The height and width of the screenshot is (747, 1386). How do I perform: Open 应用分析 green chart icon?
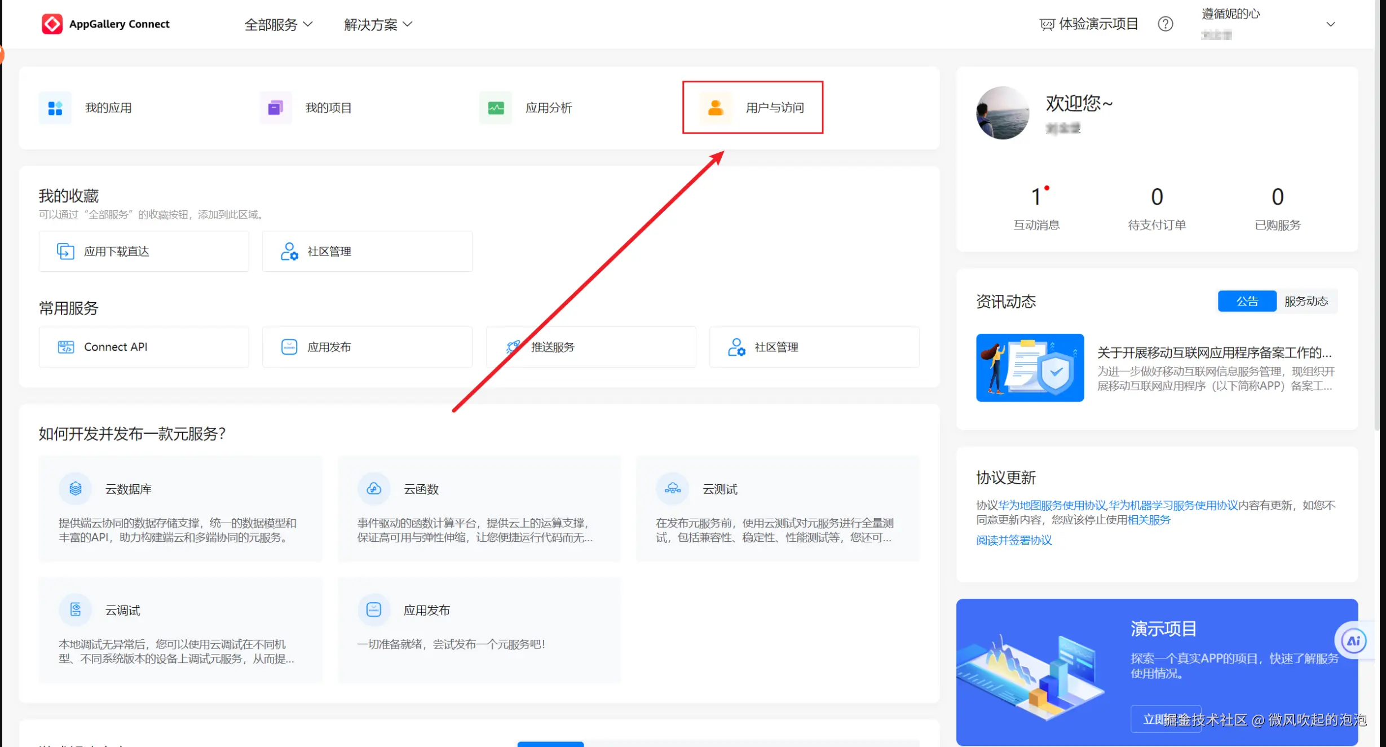pyautogui.click(x=496, y=108)
